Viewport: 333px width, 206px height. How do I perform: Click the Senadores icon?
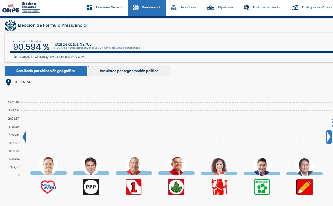[x=174, y=7]
